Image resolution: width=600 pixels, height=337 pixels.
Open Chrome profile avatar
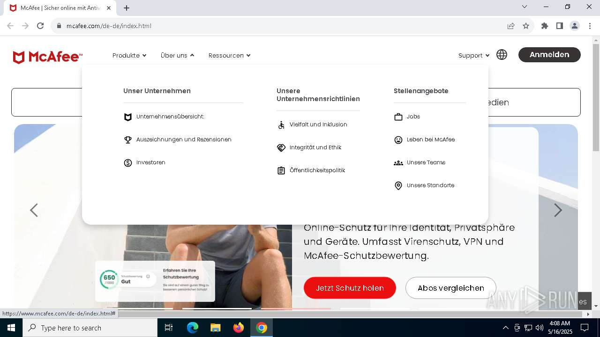coord(575,26)
